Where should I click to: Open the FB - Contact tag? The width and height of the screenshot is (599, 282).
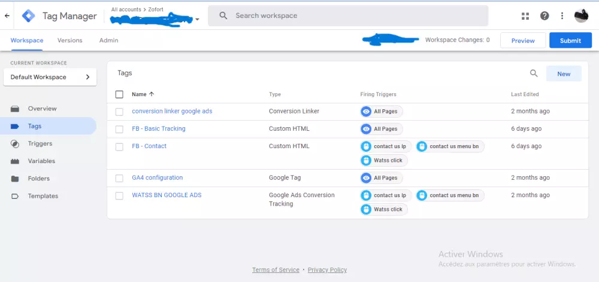click(149, 146)
